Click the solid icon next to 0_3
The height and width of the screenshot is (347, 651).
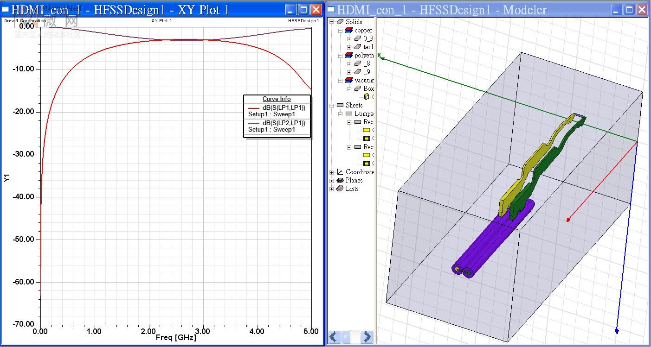[x=358, y=38]
